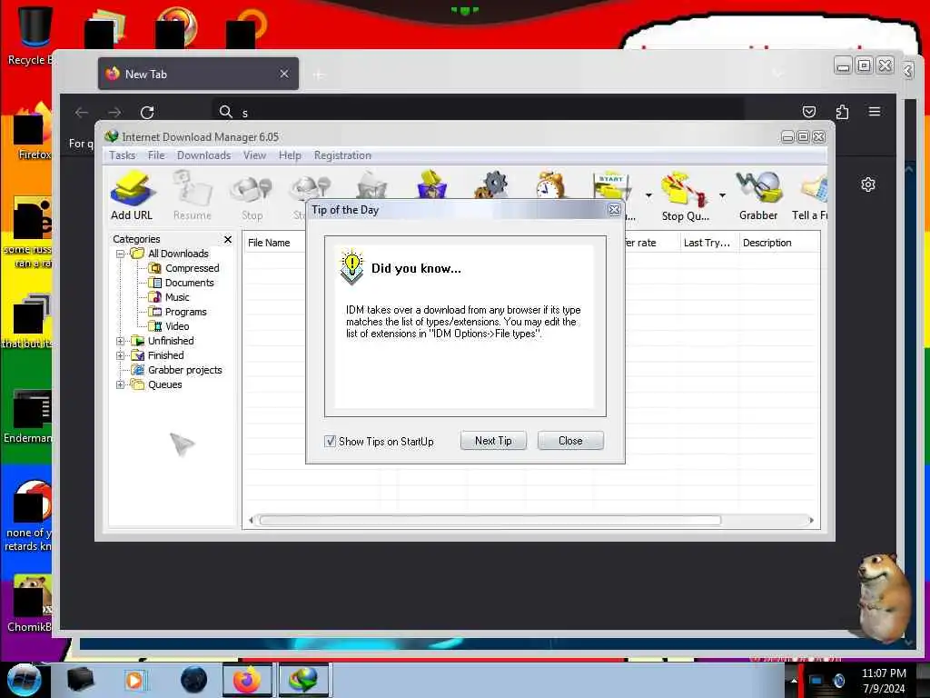Open media player icon in taskbar
930x698 pixels.
(134, 680)
